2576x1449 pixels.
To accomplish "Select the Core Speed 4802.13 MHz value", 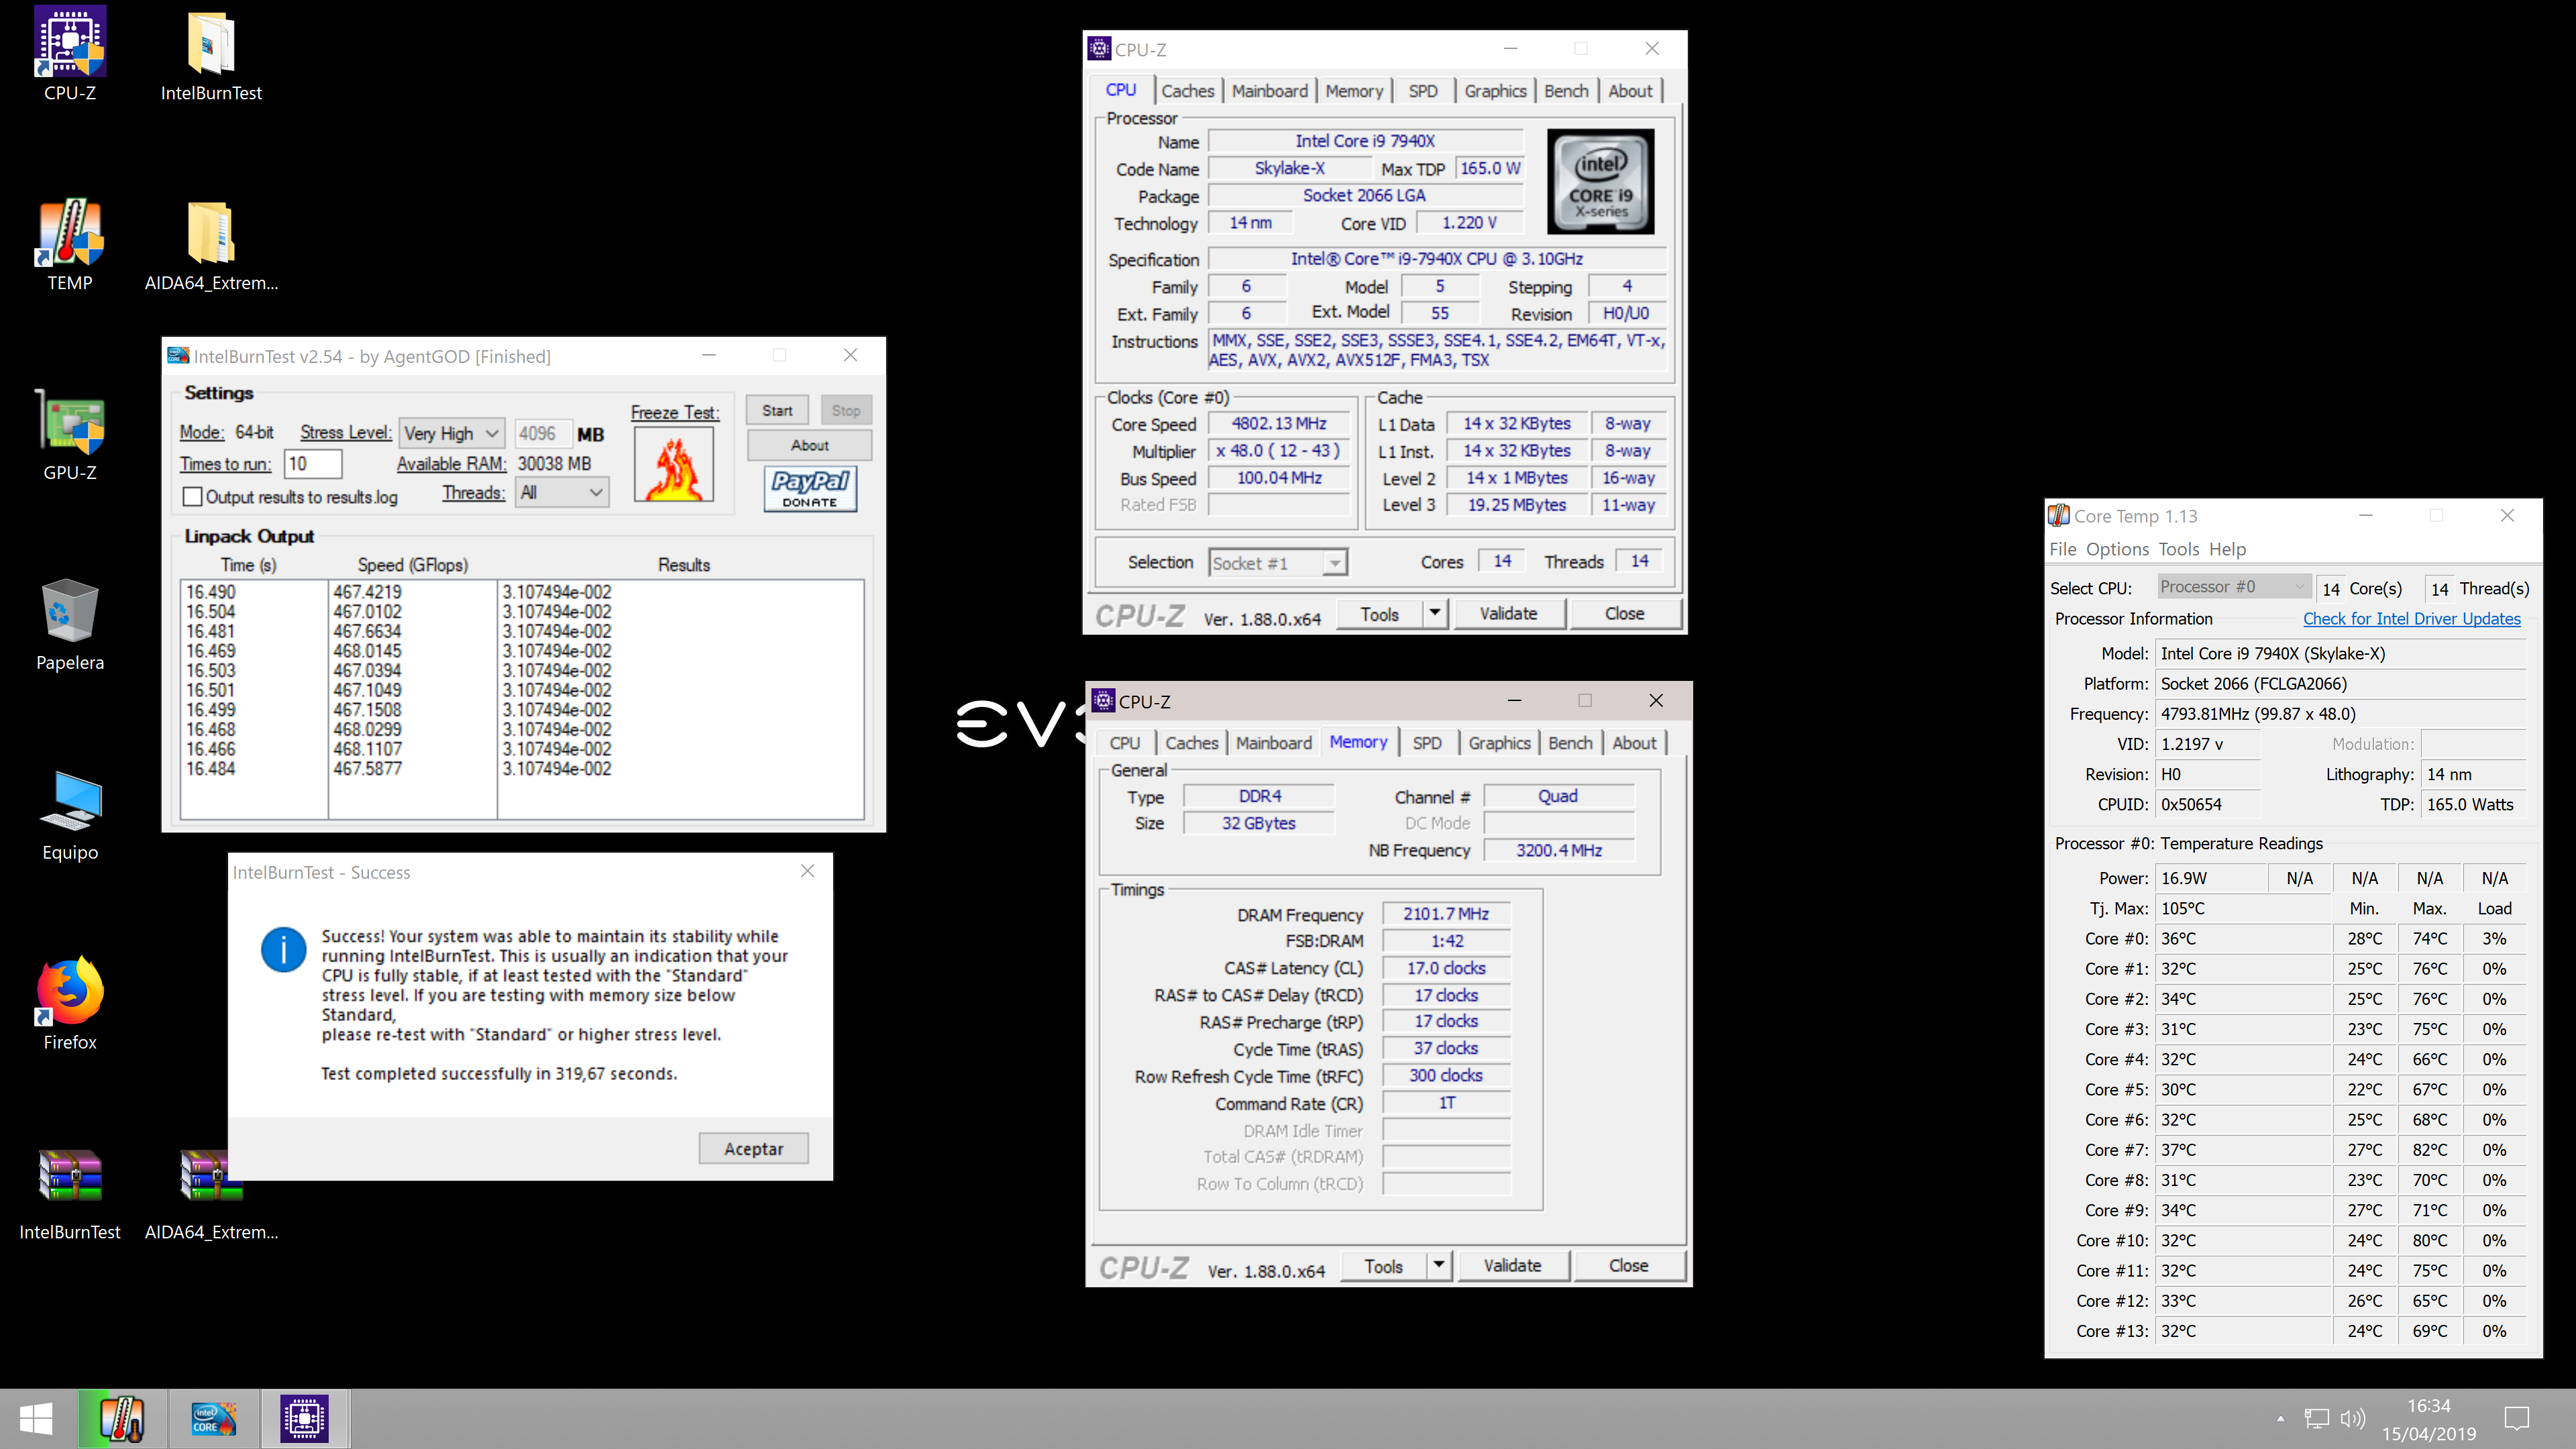I will (1279, 423).
